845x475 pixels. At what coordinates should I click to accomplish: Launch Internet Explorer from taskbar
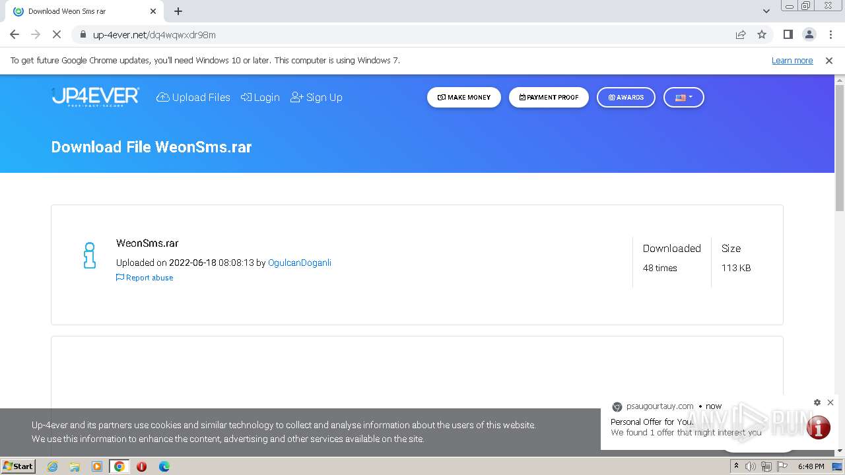[52, 466]
